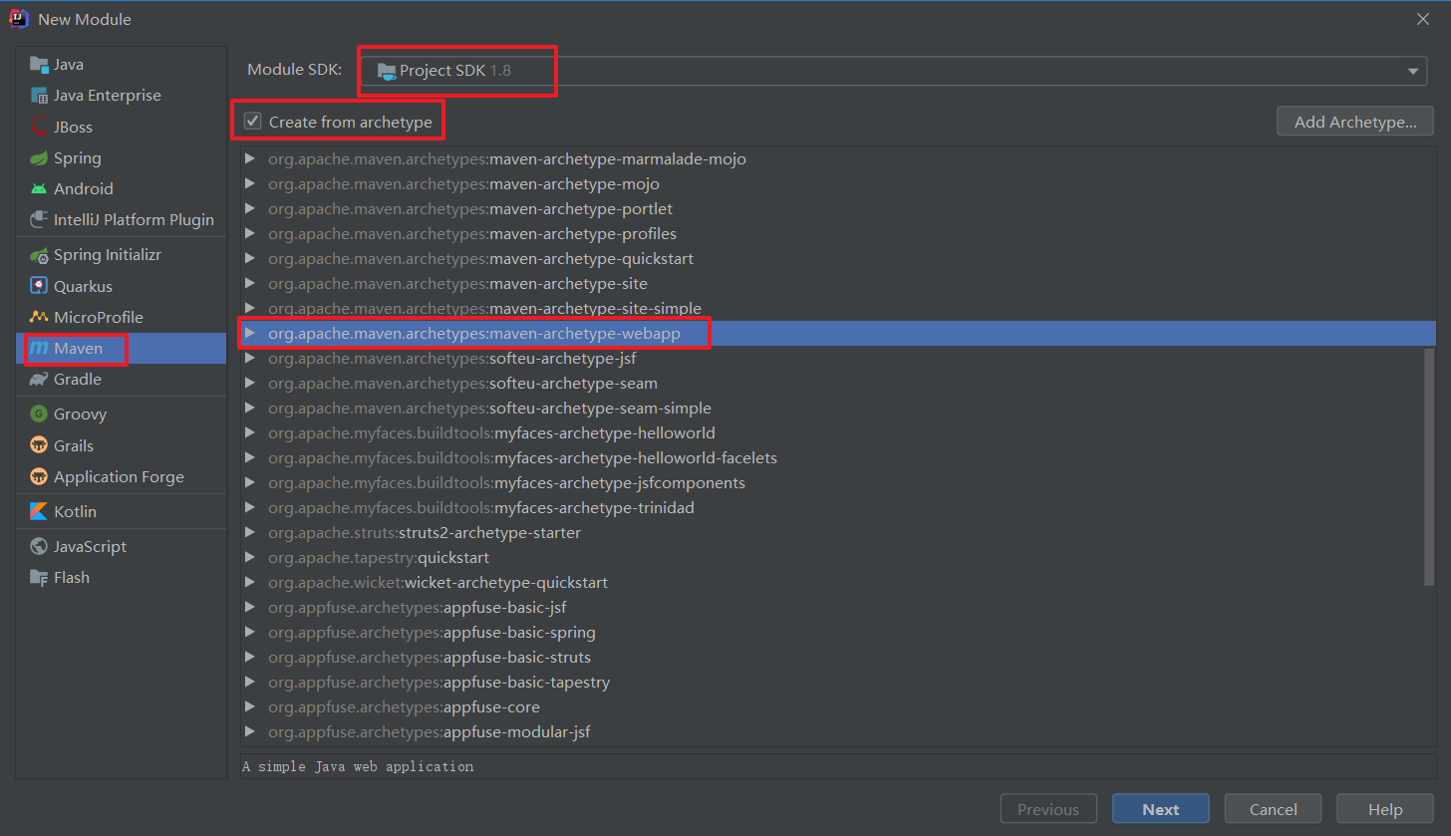Uncheck Create from archetype checkbox

(253, 122)
